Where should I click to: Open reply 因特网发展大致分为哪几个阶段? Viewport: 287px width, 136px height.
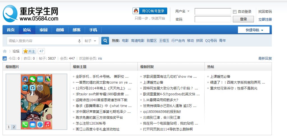coord(170,88)
